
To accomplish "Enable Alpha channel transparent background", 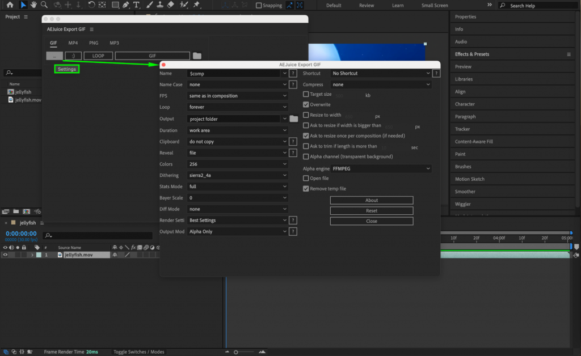I will [x=306, y=157].
